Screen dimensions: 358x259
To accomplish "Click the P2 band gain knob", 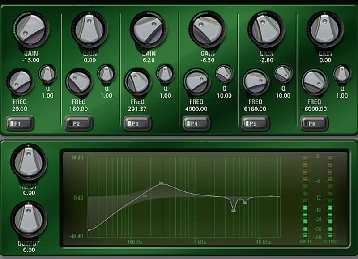I will click(90, 29).
